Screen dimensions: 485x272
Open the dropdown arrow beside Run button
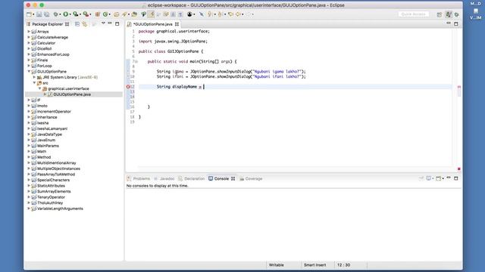70,14
